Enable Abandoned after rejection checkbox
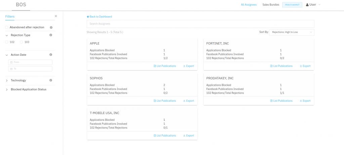Screen dimensions: 344x155 7,28
